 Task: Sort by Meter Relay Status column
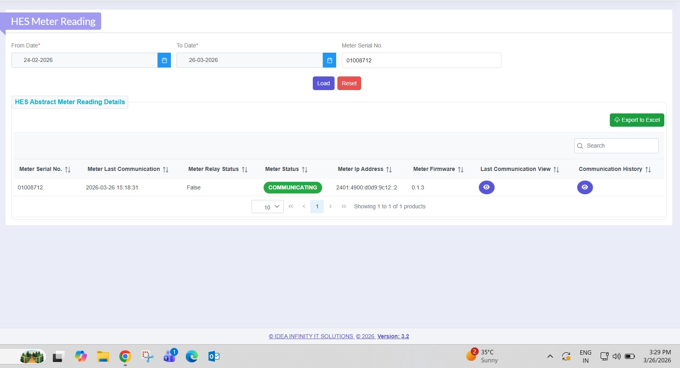click(245, 170)
